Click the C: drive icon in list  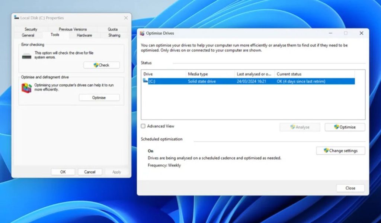[x=145, y=81]
